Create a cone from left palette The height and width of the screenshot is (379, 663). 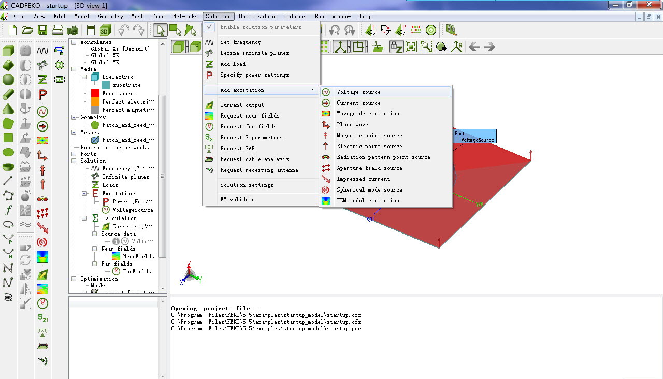pyautogui.click(x=8, y=109)
